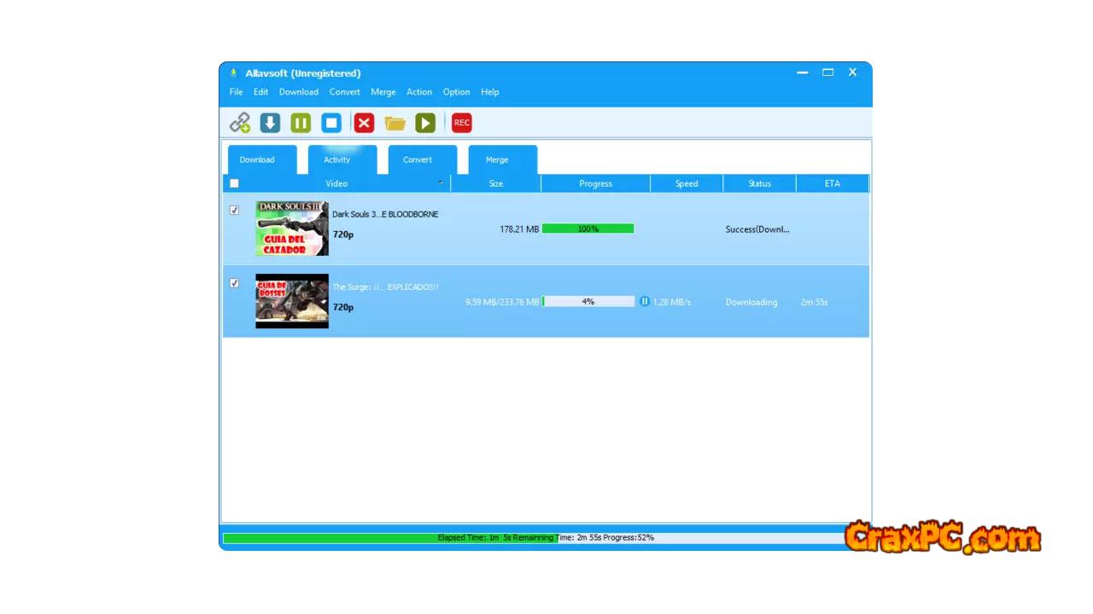The height and width of the screenshot is (614, 1093).
Task: Uncheck the Dark Souls 3 video checkbox
Action: (235, 210)
